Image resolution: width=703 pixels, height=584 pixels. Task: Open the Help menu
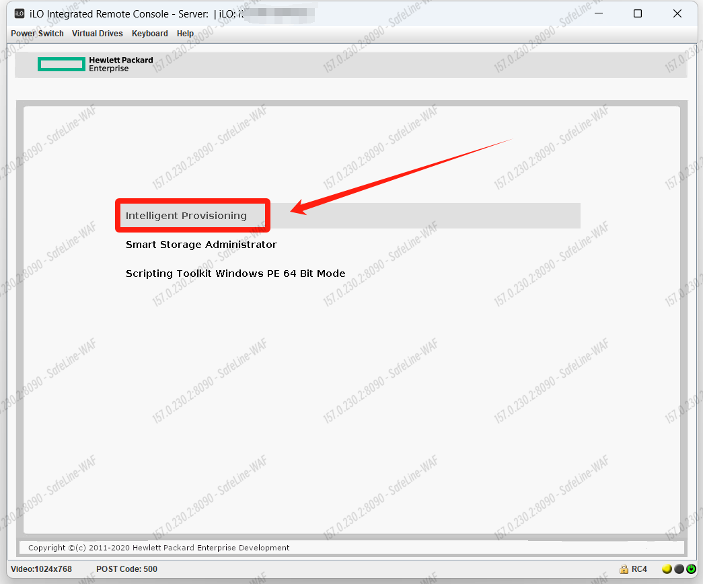coord(185,34)
